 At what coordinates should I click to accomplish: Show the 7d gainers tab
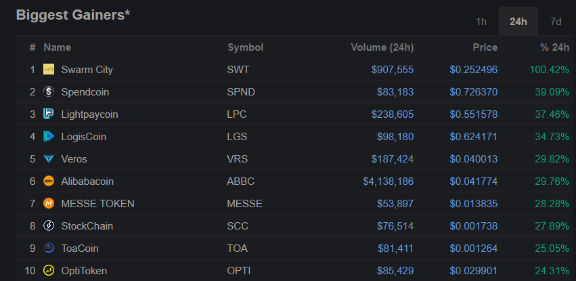(x=556, y=21)
